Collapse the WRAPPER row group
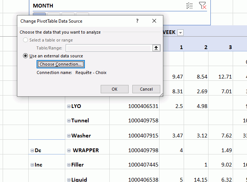Image resolution: width=247 pixels, height=182 pixels. (x=69, y=150)
